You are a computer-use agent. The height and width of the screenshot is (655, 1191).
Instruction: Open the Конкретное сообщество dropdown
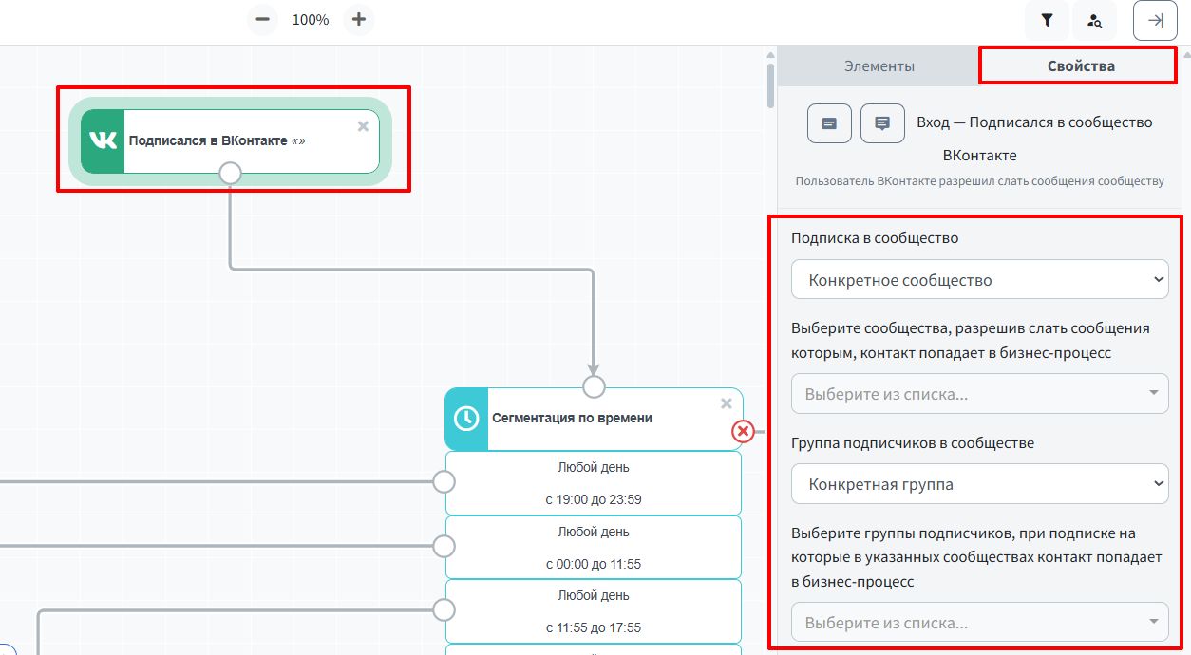coord(980,280)
